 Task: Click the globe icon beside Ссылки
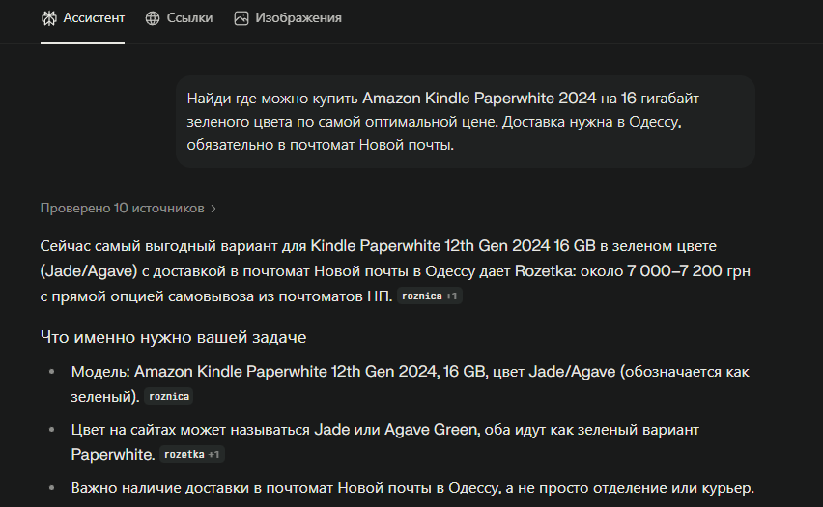(x=153, y=18)
